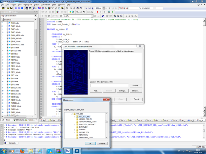Click the Libraries... button

pyautogui.click(x=135, y=90)
